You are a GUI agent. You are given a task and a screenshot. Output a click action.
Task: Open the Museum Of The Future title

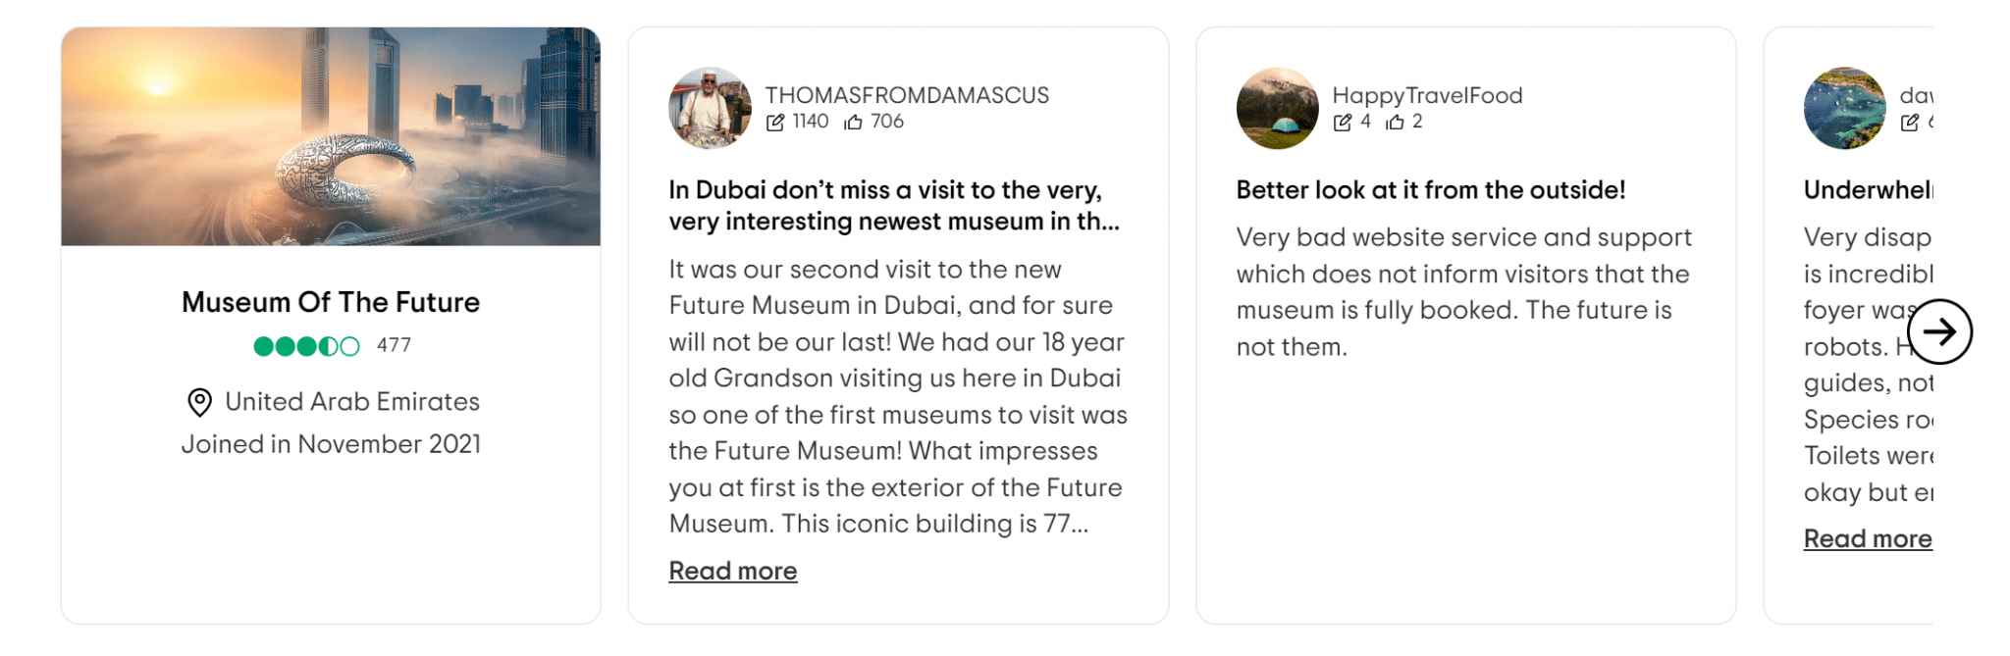pyautogui.click(x=331, y=302)
